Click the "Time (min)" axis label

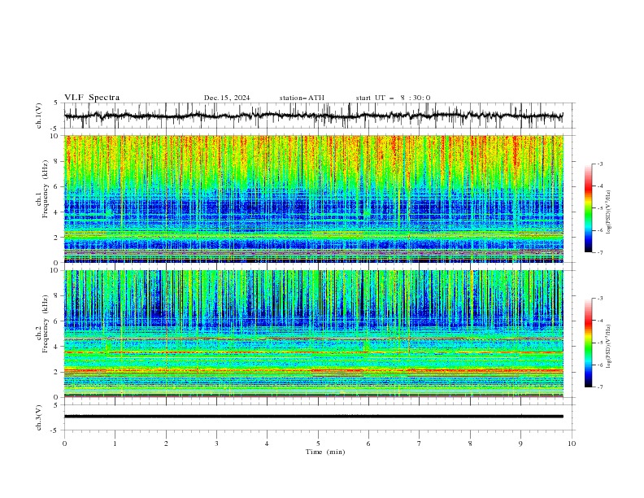click(x=325, y=452)
